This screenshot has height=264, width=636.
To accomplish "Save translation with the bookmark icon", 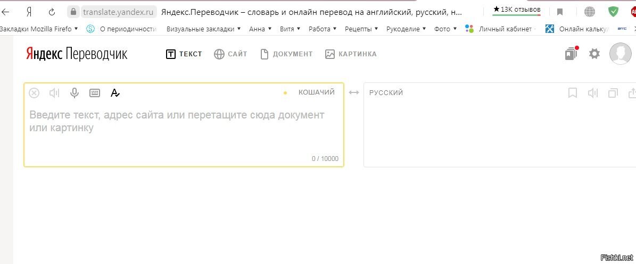I will pyautogui.click(x=572, y=93).
